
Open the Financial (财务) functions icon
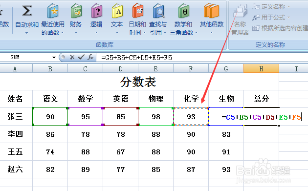76,11
